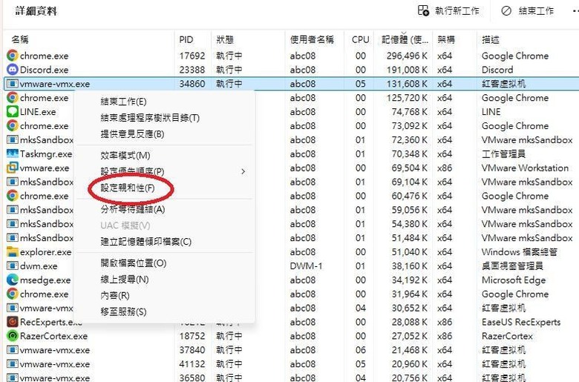Select the Windows 檔案總管 description cell
Screen dimensions: 579x382
[x=520, y=252]
